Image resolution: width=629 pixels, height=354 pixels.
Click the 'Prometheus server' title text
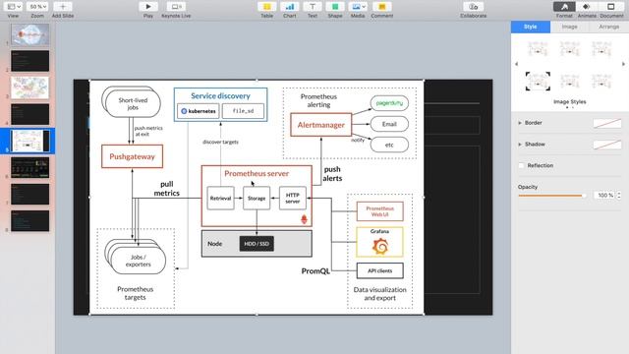(x=257, y=173)
